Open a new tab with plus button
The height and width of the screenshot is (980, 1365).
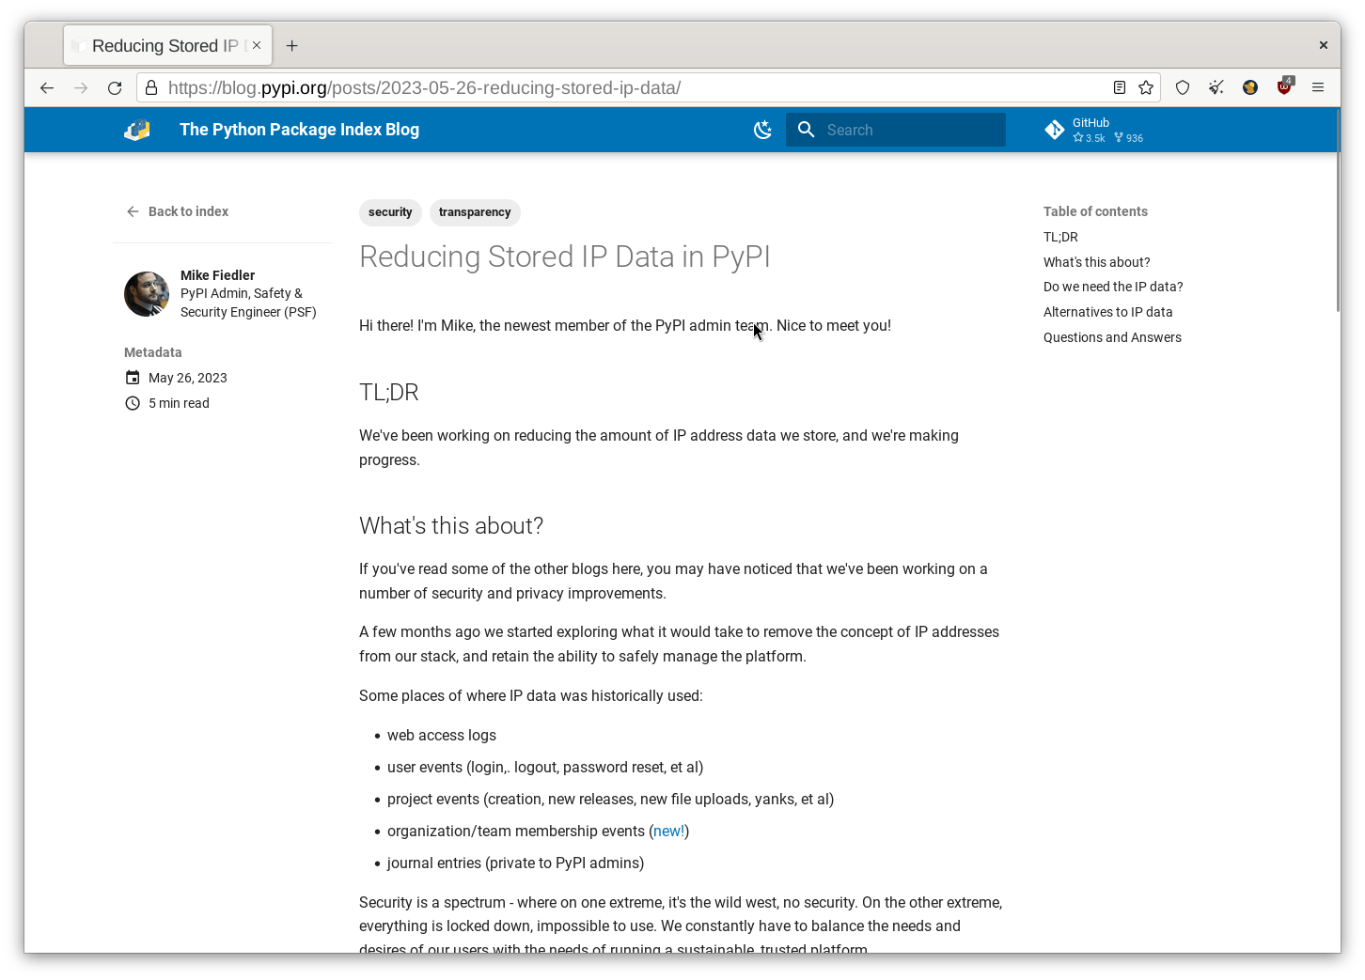(292, 45)
